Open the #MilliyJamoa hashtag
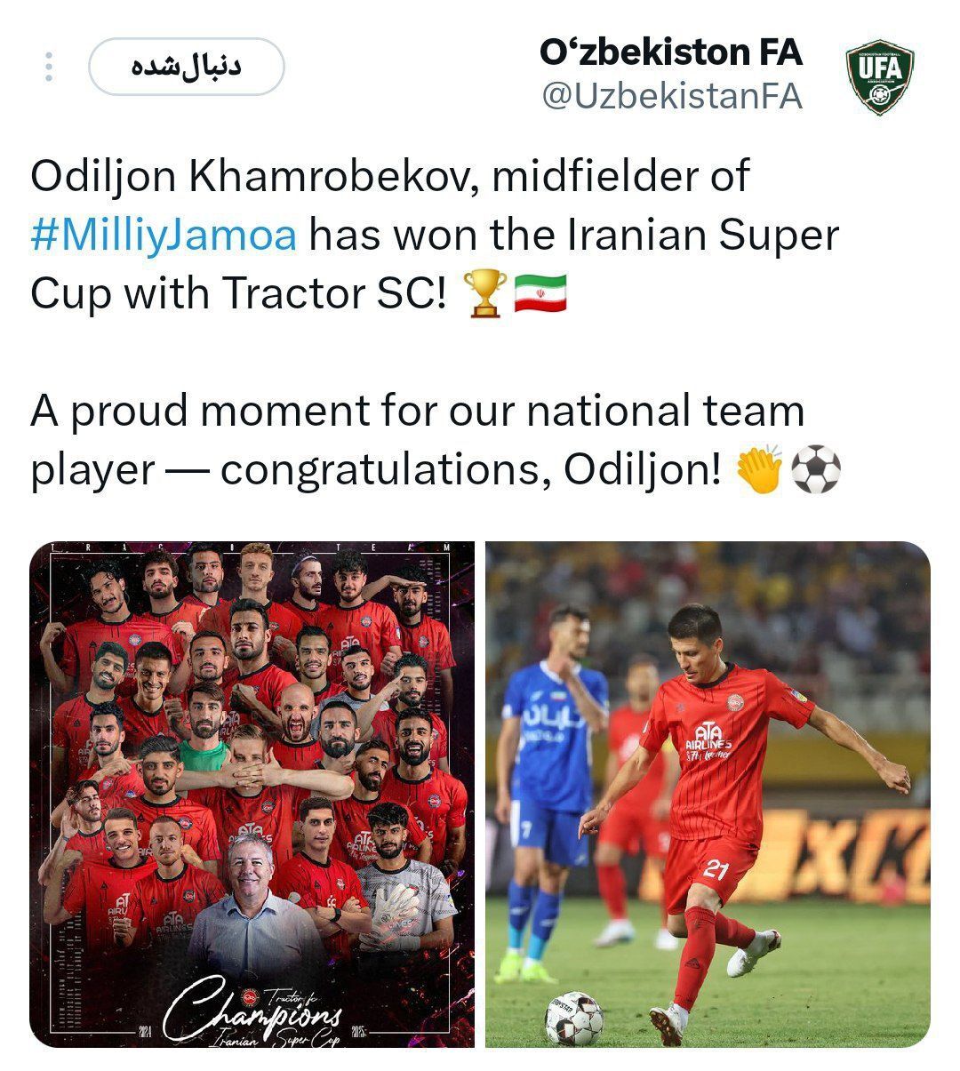The width and height of the screenshot is (960, 1071). (x=164, y=236)
